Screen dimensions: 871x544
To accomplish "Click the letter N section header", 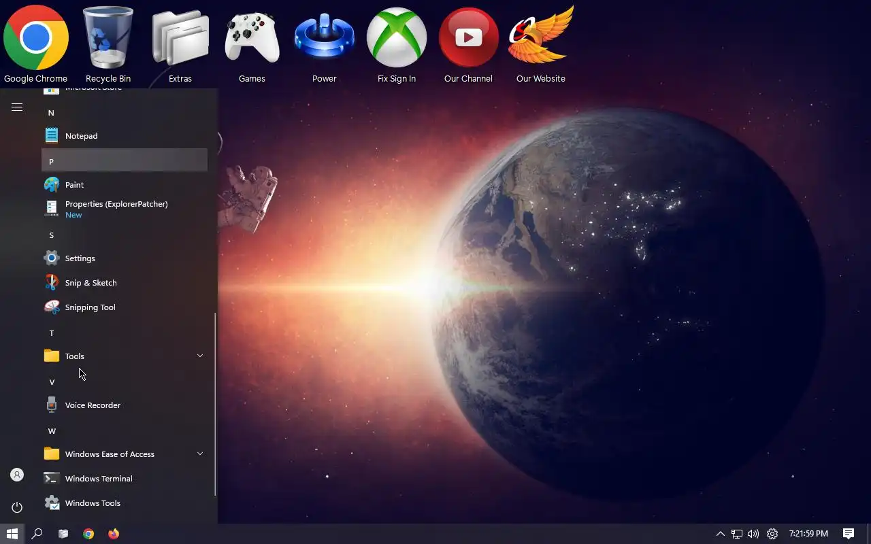I will point(125,113).
